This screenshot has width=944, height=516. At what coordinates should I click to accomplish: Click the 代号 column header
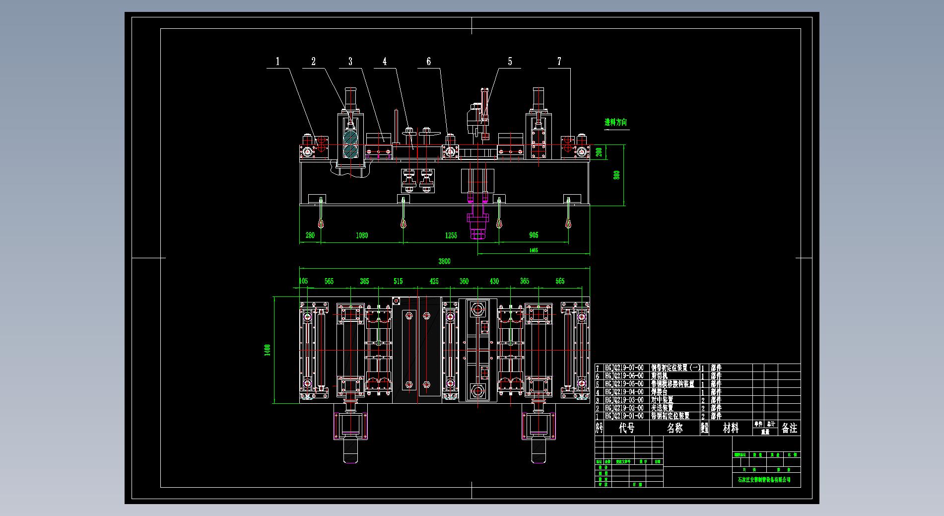tap(626, 428)
